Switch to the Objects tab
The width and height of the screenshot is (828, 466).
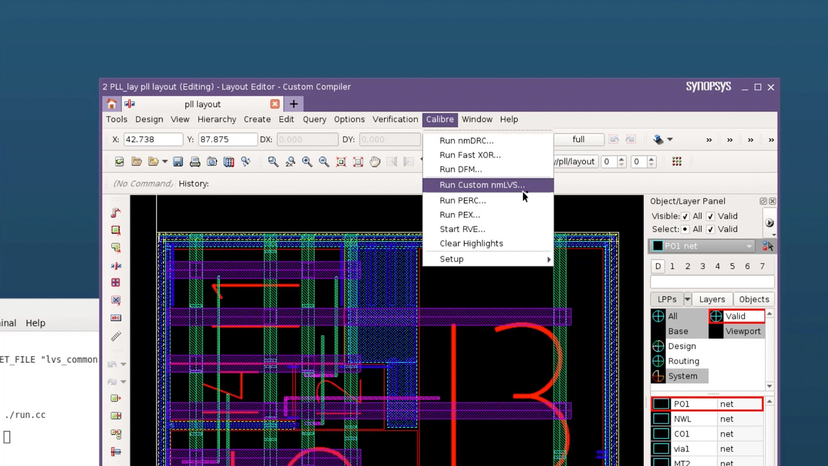[x=754, y=299]
